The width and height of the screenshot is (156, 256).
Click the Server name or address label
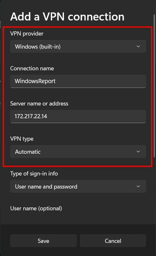tap(39, 104)
